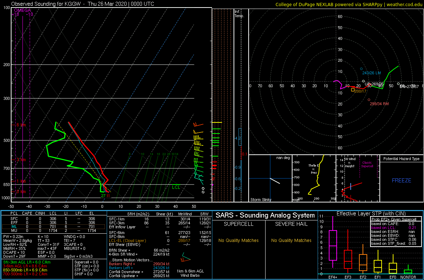The image size is (424, 280).
Task: Click the magenta OMEGA label
Action: click(23, 10)
